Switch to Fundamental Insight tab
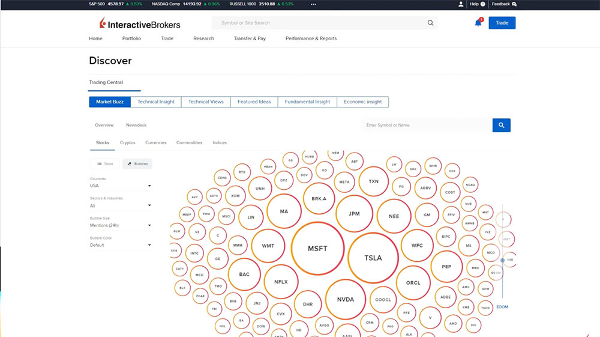Image resolution: width=600 pixels, height=337 pixels. [x=307, y=102]
